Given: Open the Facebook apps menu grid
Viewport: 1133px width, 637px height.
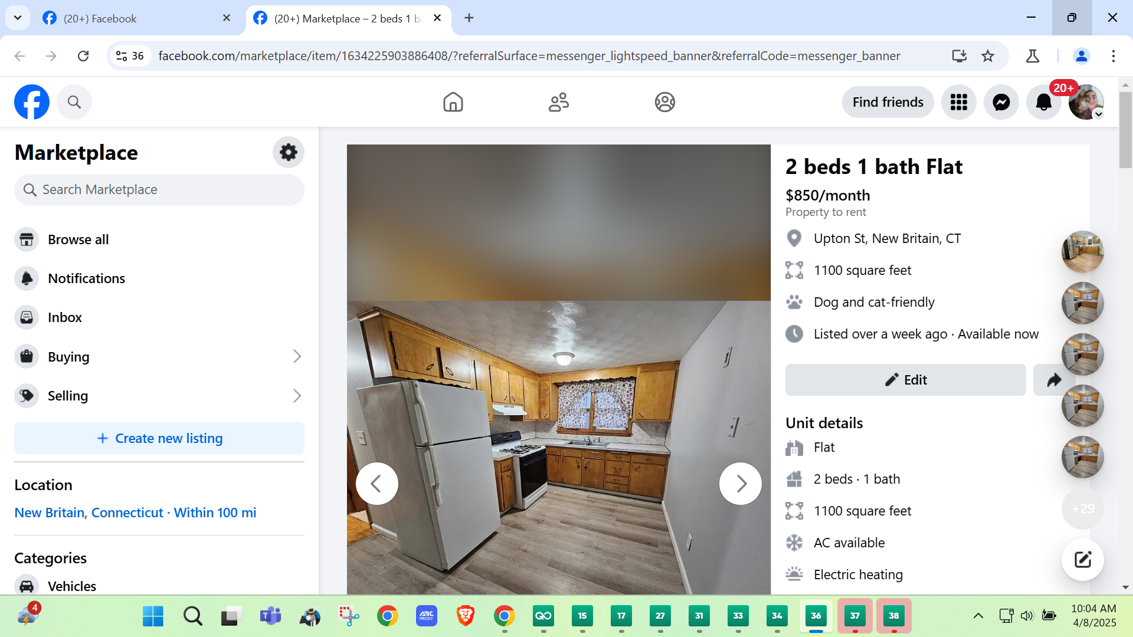Looking at the screenshot, I should [x=958, y=102].
